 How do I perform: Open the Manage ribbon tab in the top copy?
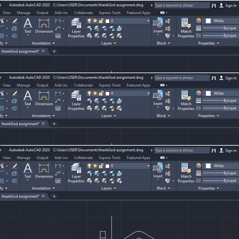23,13
